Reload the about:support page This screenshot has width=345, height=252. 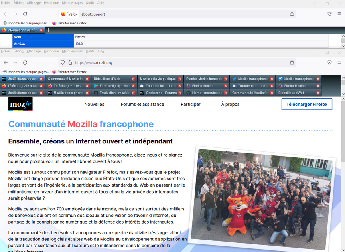pos(25,14)
